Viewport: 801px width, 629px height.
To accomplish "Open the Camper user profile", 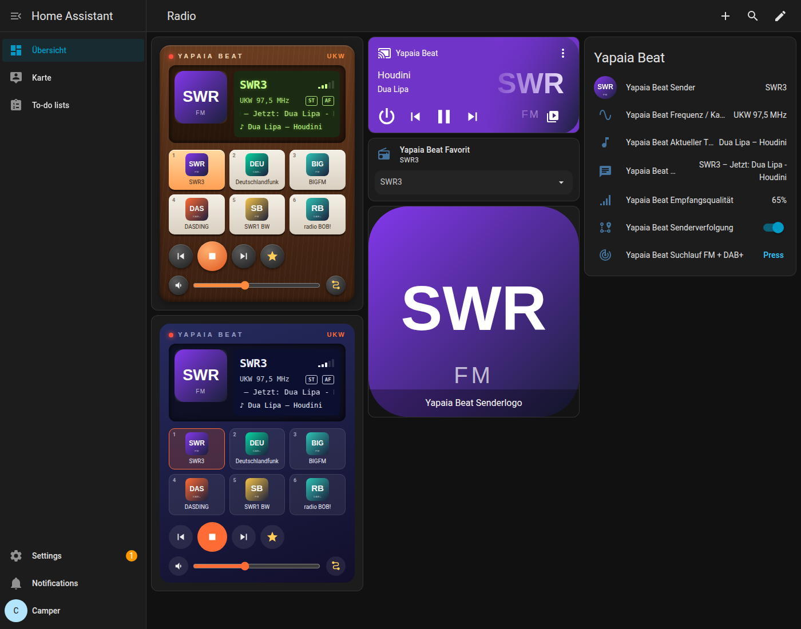I will point(73,611).
